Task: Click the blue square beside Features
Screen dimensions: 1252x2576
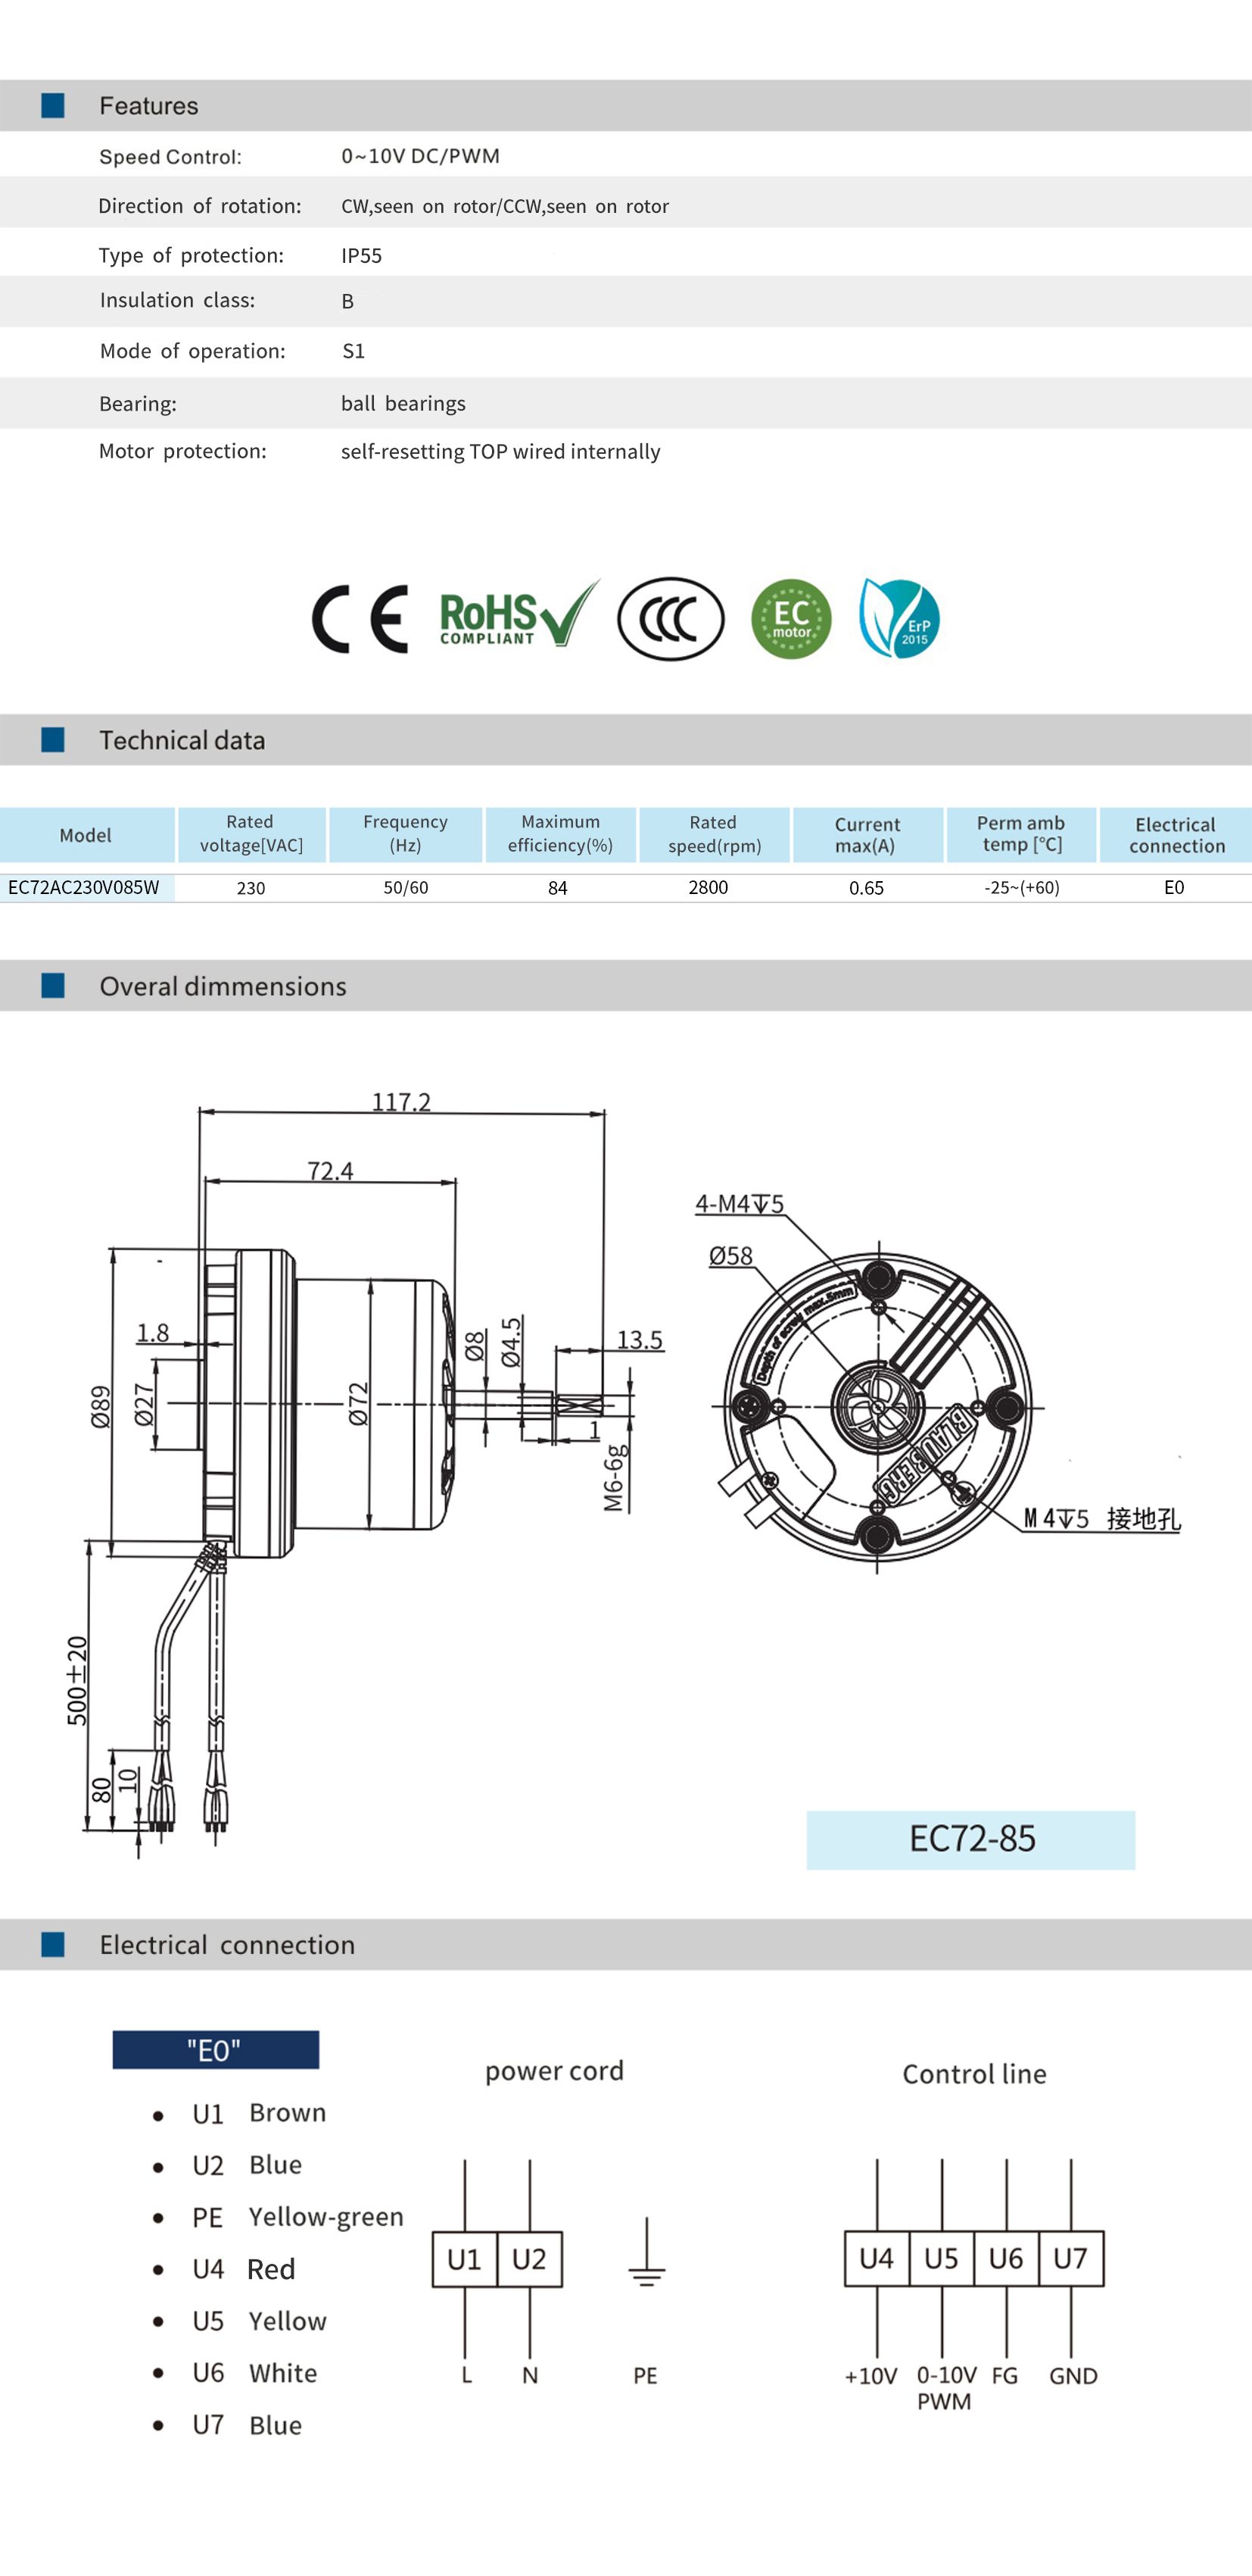Action: point(53,105)
